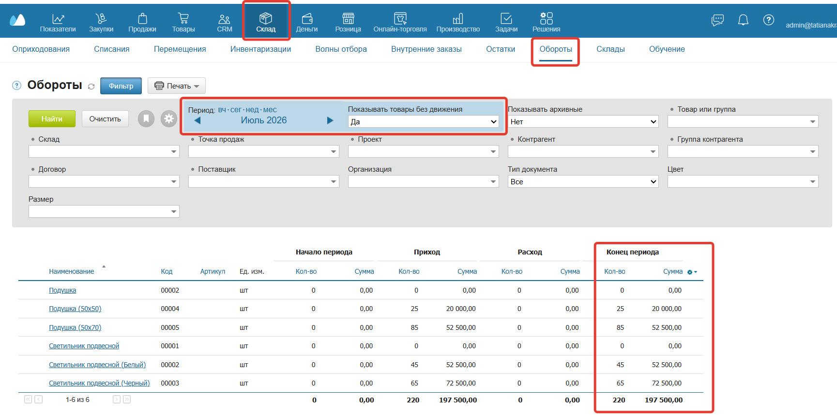Open the notifications bell

point(743,20)
